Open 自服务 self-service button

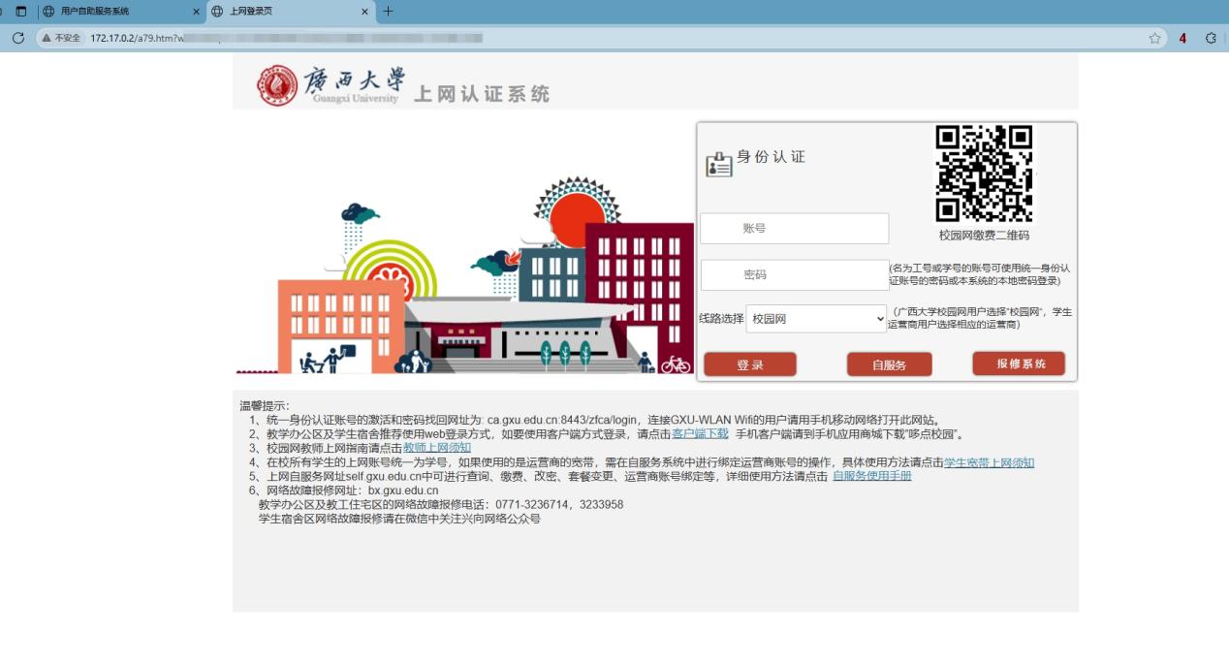889,364
